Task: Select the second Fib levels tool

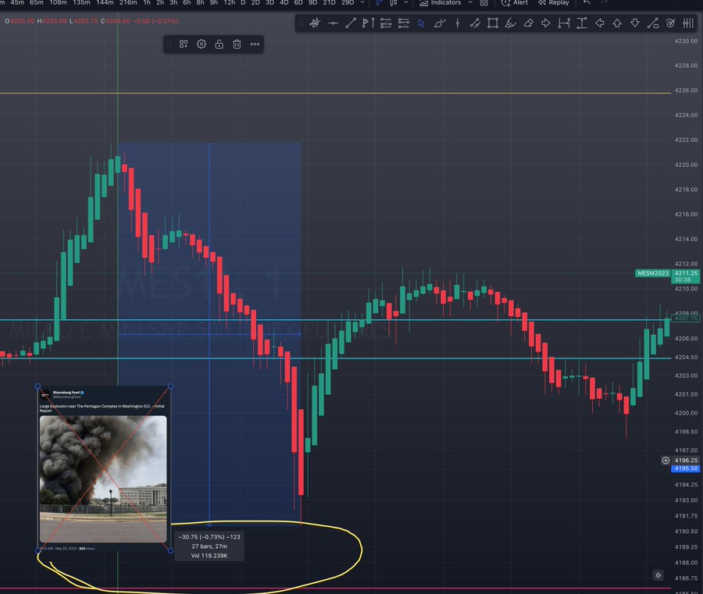Action: click(404, 23)
